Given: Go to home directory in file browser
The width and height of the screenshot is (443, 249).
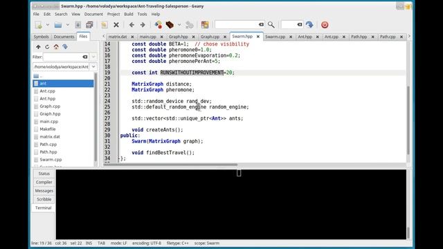Looking at the screenshot, I should (x=56, y=47).
